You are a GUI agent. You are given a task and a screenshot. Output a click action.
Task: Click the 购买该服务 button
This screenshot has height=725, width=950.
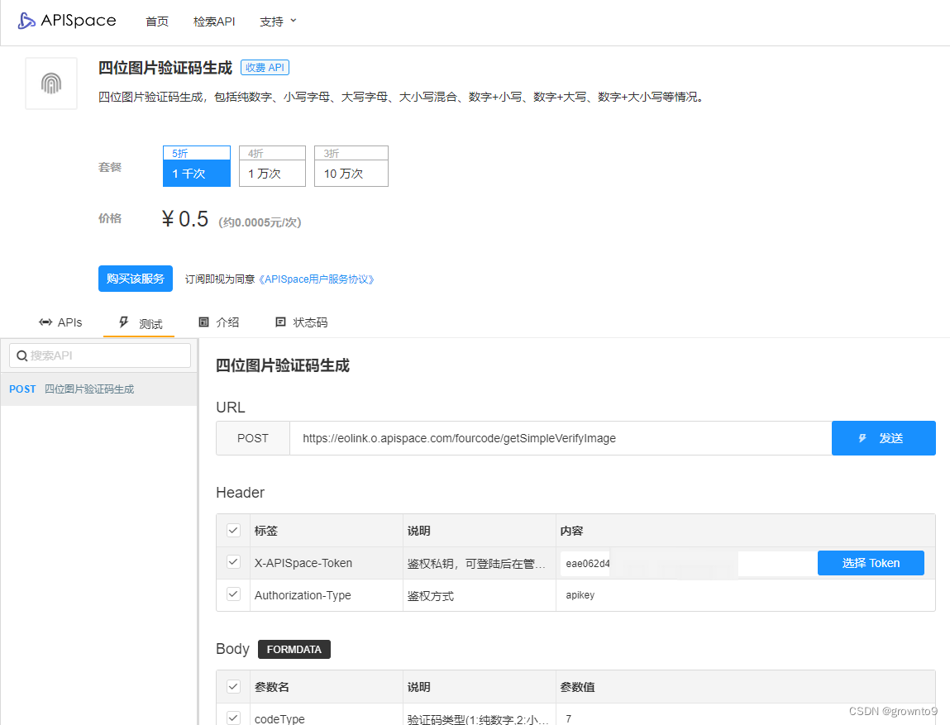coord(135,279)
